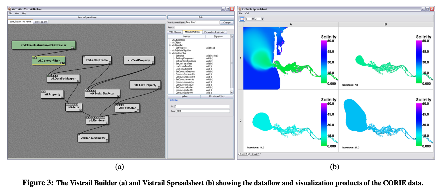The image size is (439, 190).
Task: Click the first spinner arrows in Spreadsheet toolbar
Action: click(x=253, y=19)
